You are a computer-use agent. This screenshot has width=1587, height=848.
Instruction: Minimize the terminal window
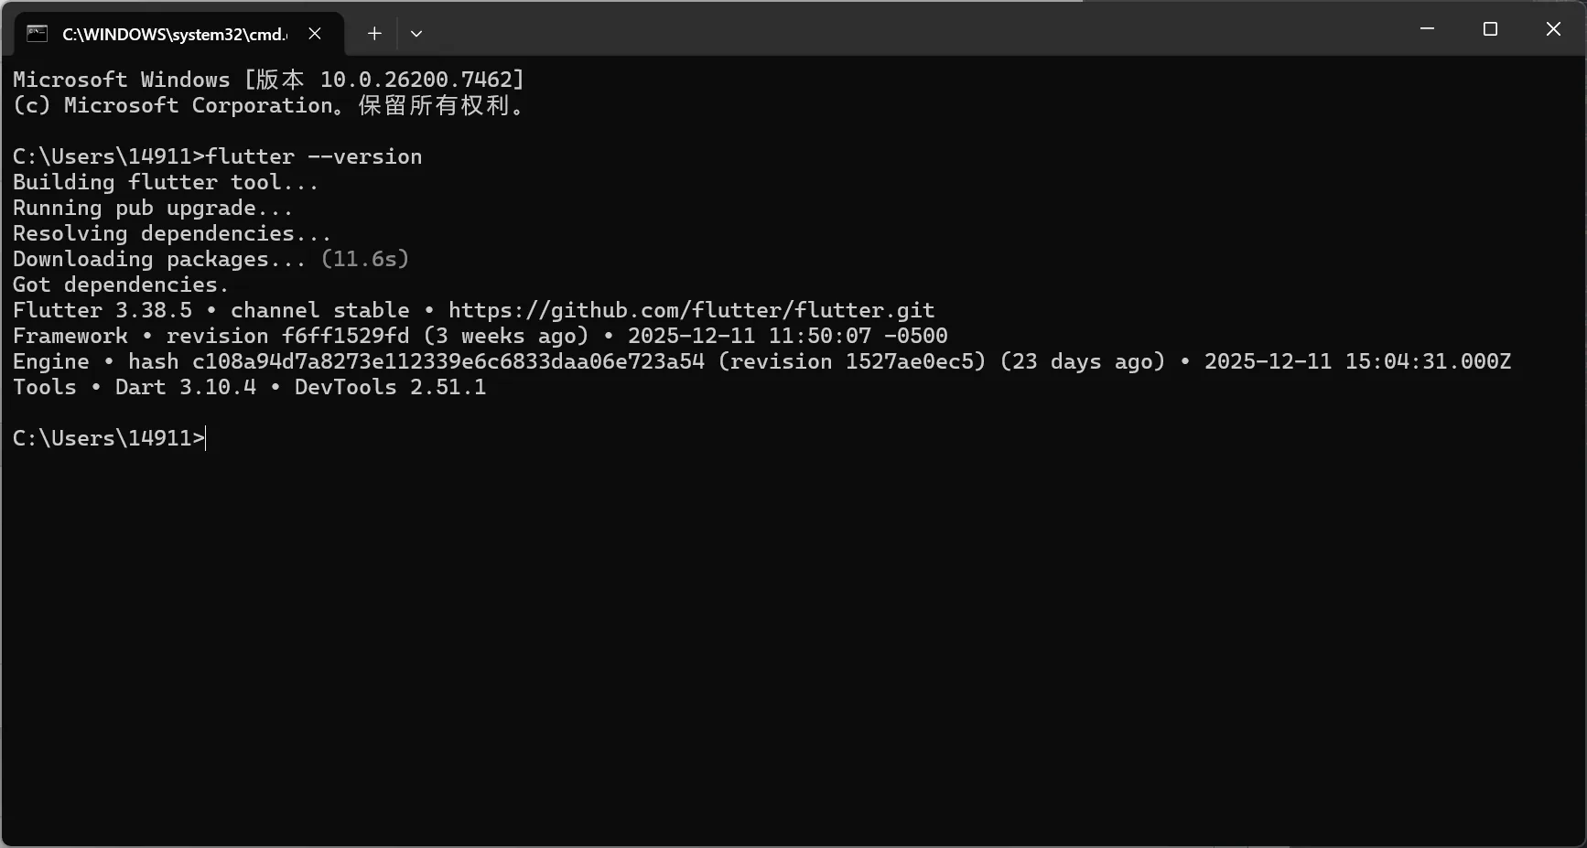1427,29
